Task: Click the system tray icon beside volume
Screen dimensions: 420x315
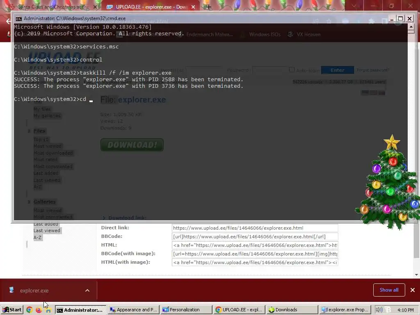Action: 388,310
